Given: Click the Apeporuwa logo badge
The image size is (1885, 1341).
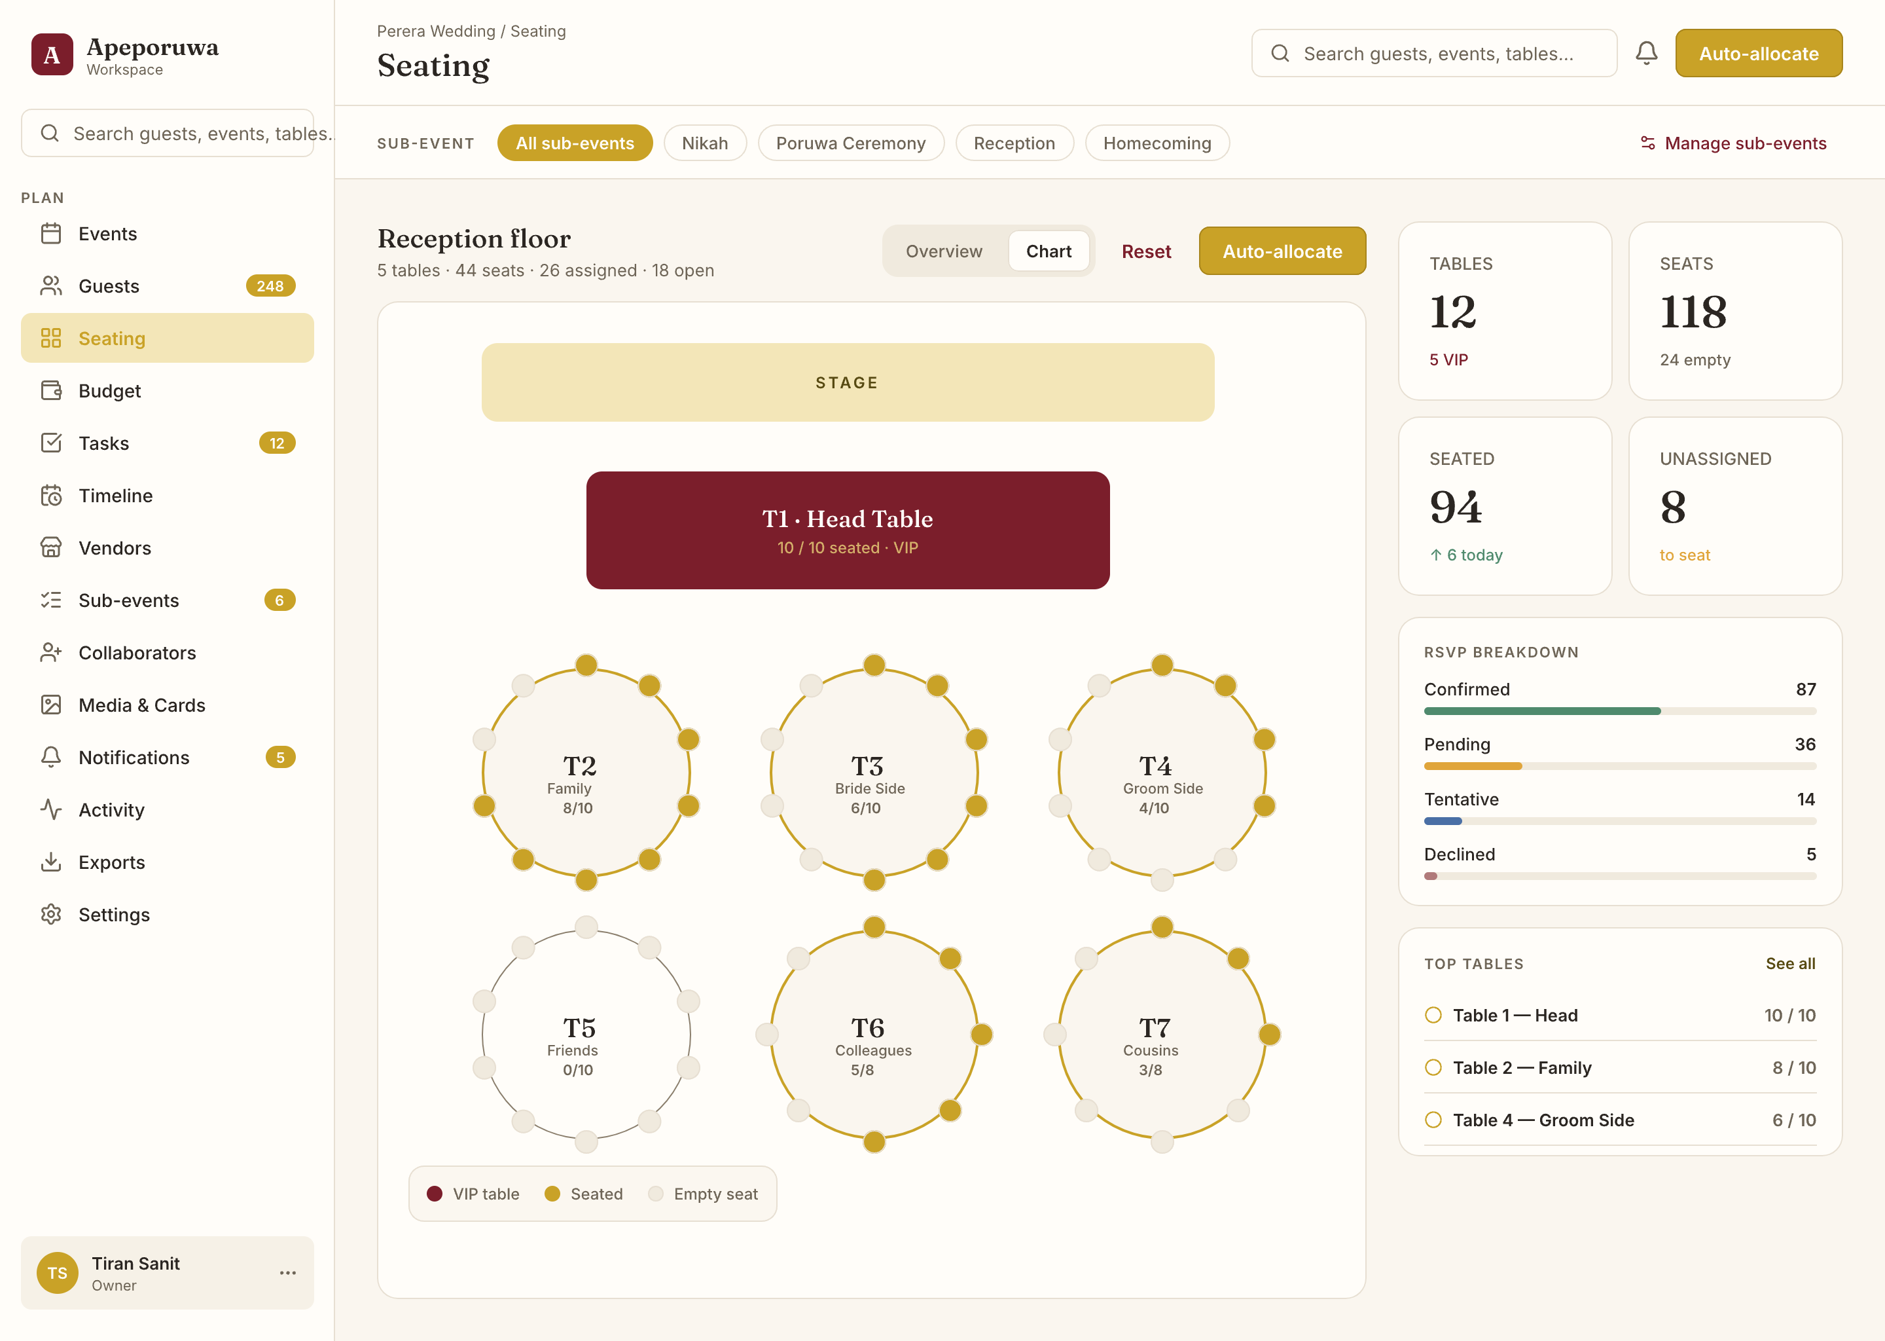Looking at the screenshot, I should [x=52, y=54].
